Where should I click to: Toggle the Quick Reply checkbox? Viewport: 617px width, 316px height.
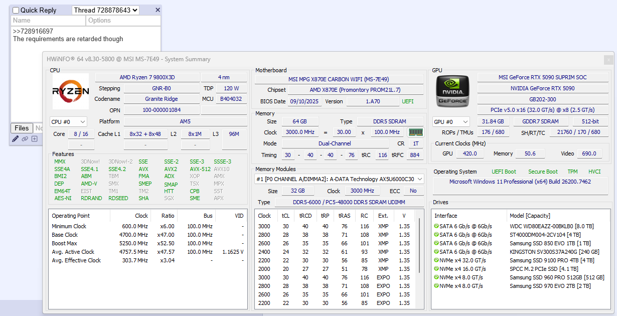16,11
